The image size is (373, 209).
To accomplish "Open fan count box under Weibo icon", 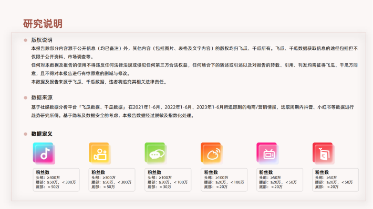I will pyautogui.click(x=224, y=180).
